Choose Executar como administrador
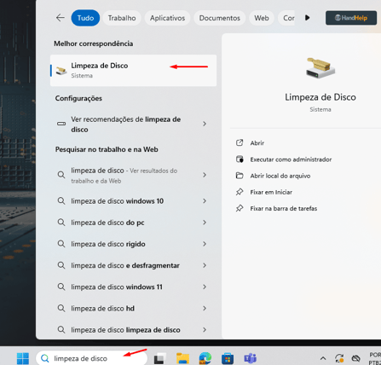 coord(291,159)
